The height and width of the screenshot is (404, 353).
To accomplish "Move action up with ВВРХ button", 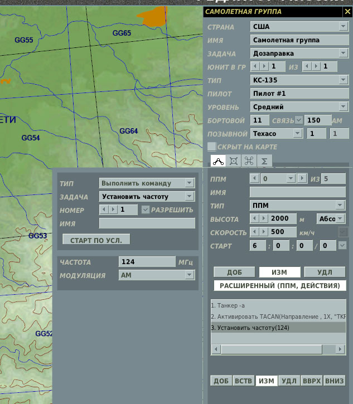I will coord(312,381).
